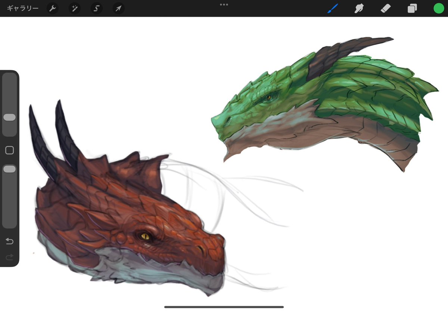Tap the home indicator bar at bottom
Viewport: 448px width, 311px height.
coord(224,307)
